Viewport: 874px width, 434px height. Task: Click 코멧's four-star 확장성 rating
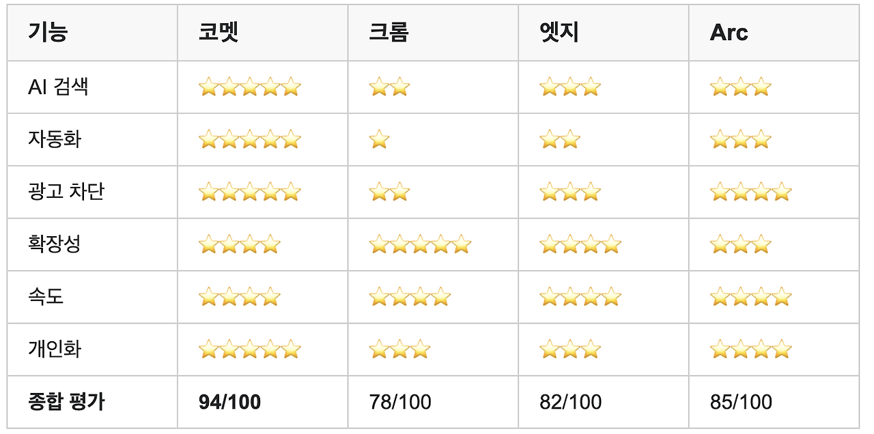click(240, 244)
